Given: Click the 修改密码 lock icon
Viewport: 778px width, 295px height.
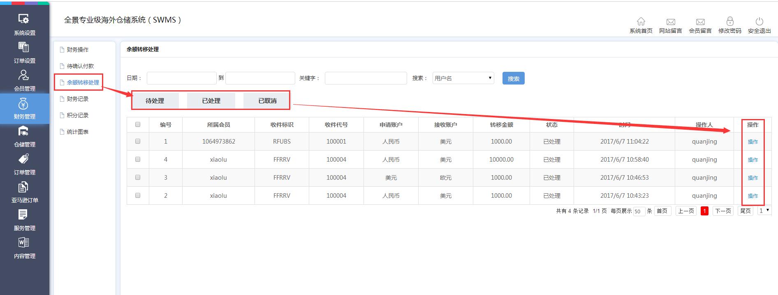Looking at the screenshot, I should pyautogui.click(x=729, y=21).
